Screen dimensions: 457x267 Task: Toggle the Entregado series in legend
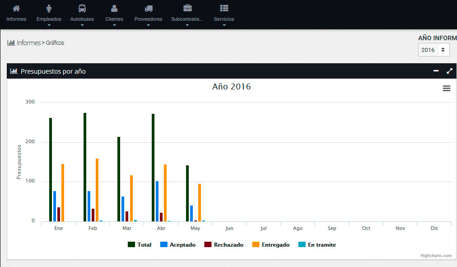pos(271,244)
